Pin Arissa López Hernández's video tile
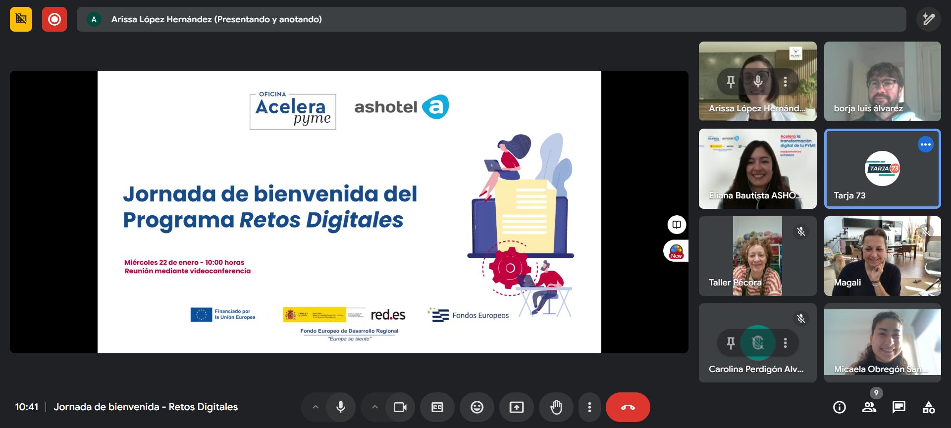Screen dimensions: 951x428 coord(731,82)
